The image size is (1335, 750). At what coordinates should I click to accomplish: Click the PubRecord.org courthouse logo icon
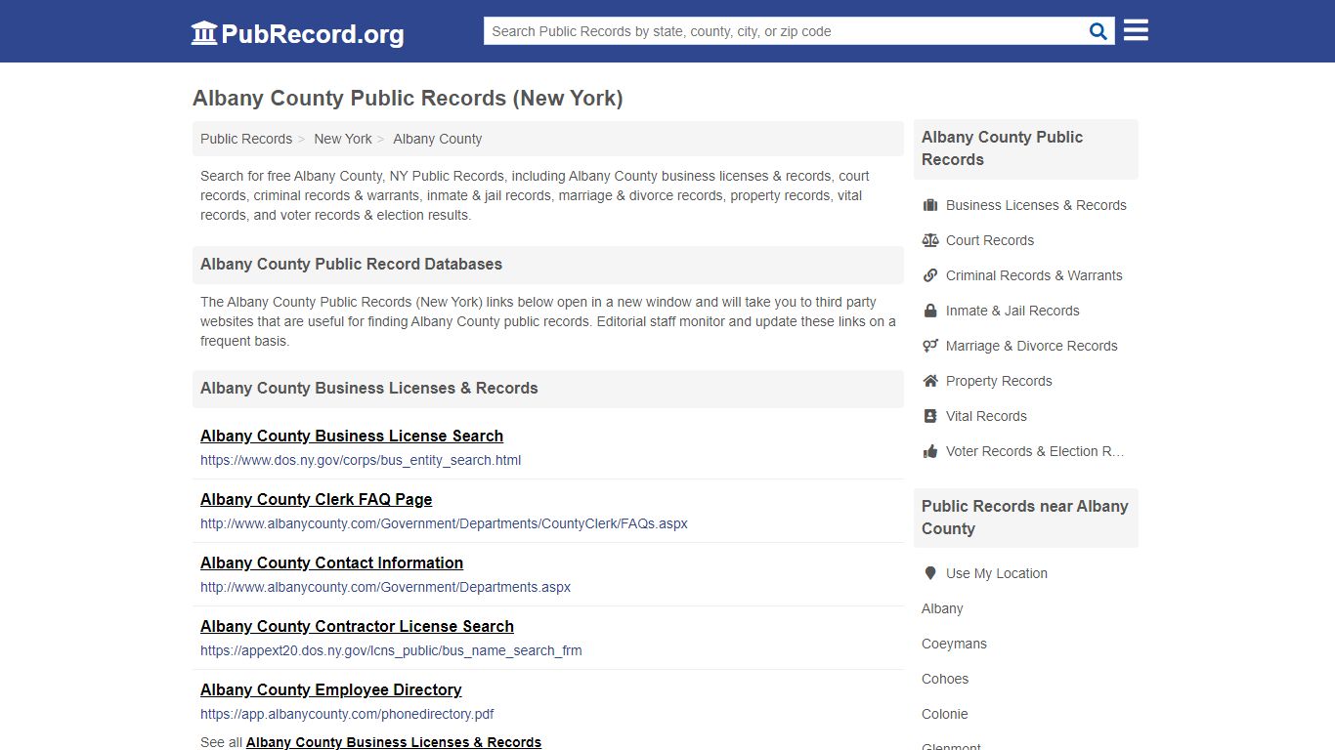click(x=204, y=33)
